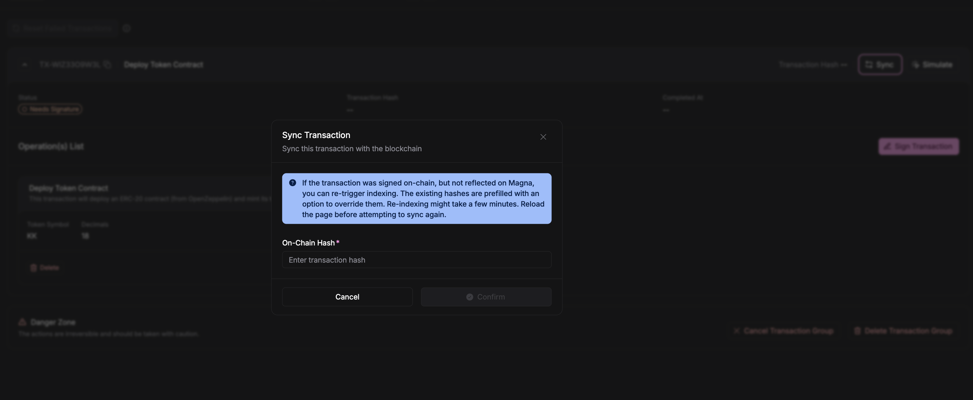Cancel the Sync Transaction dialog
The image size is (973, 400).
tap(347, 297)
